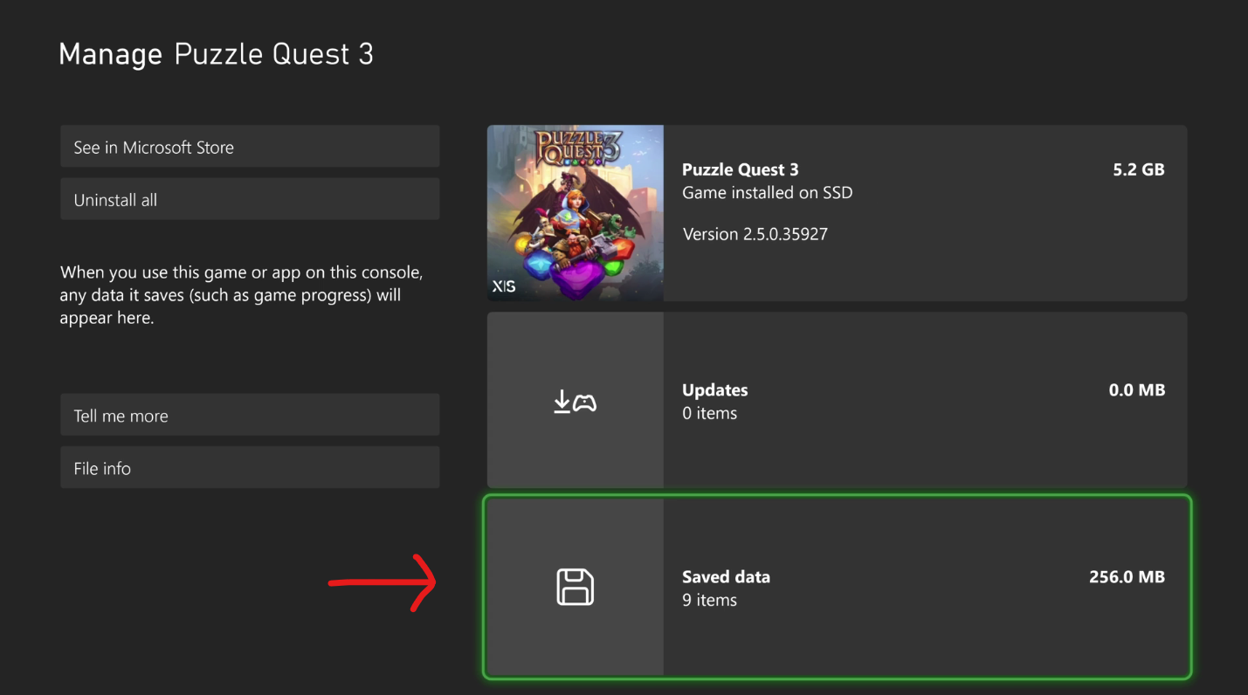Click the Puzzle Quest 3 cover art
Image resolution: width=1248 pixels, height=695 pixels.
pyautogui.click(x=576, y=213)
